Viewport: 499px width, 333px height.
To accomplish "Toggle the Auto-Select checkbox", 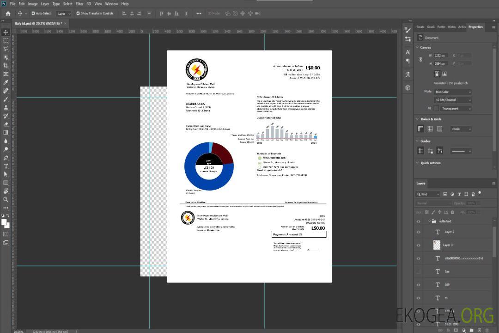I will point(33,13).
